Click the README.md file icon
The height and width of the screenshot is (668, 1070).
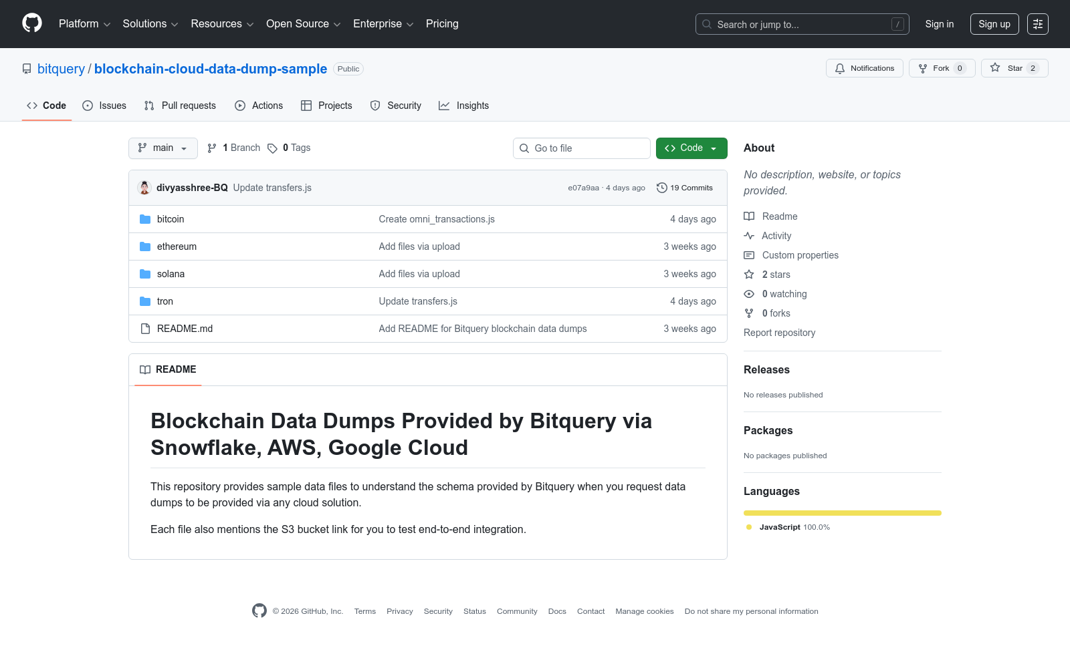pyautogui.click(x=145, y=329)
